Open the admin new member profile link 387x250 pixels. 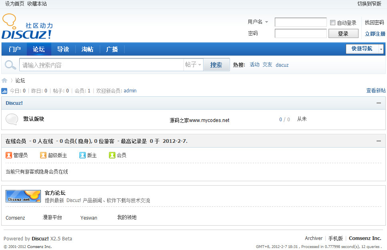click(x=130, y=91)
